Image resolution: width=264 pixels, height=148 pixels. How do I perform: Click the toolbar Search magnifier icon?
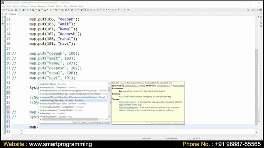tap(248, 10)
